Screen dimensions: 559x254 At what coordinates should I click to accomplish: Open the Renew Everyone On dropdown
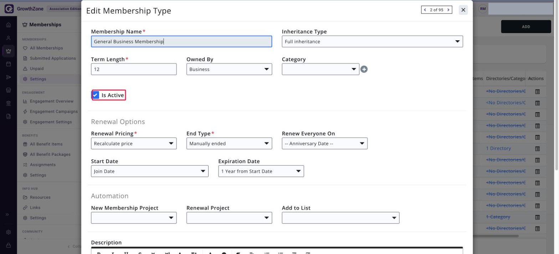click(324, 143)
